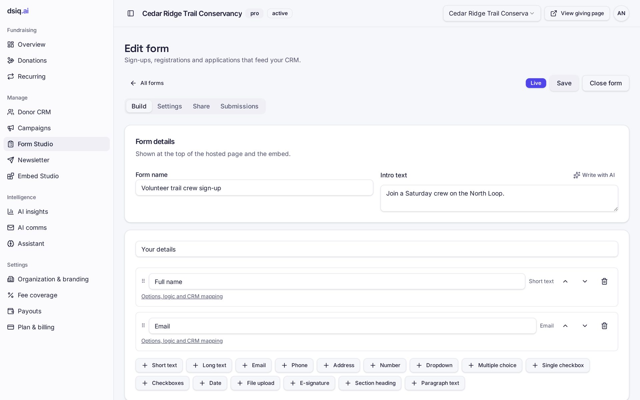Click Write with AI sparkle icon
Screen dimensions: 640x400
[x=577, y=175]
